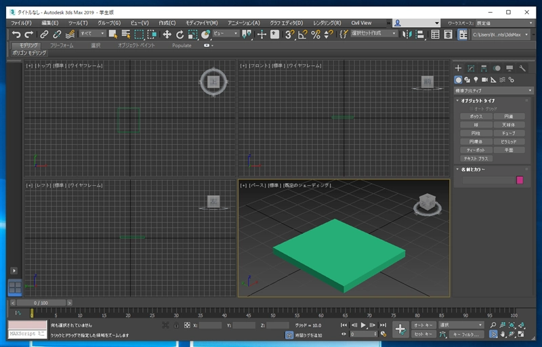Viewport: 542px width, 347px height.
Task: Click the ピラミッド primitive button
Action: pos(509,142)
